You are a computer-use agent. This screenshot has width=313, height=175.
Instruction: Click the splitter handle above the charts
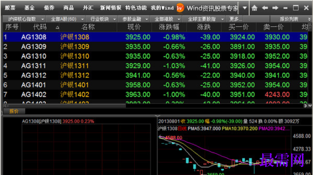pyautogui.click(x=158, y=116)
